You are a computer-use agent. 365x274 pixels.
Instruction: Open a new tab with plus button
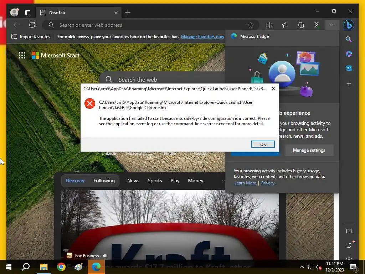tap(128, 12)
